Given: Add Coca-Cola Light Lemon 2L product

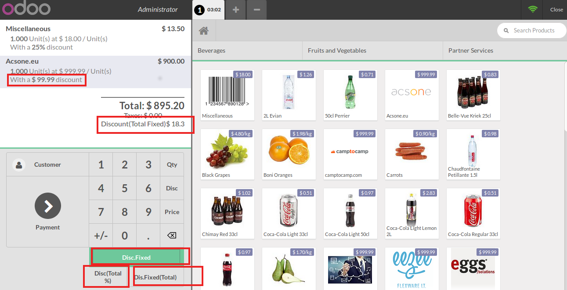Looking at the screenshot, I should pyautogui.click(x=412, y=213).
